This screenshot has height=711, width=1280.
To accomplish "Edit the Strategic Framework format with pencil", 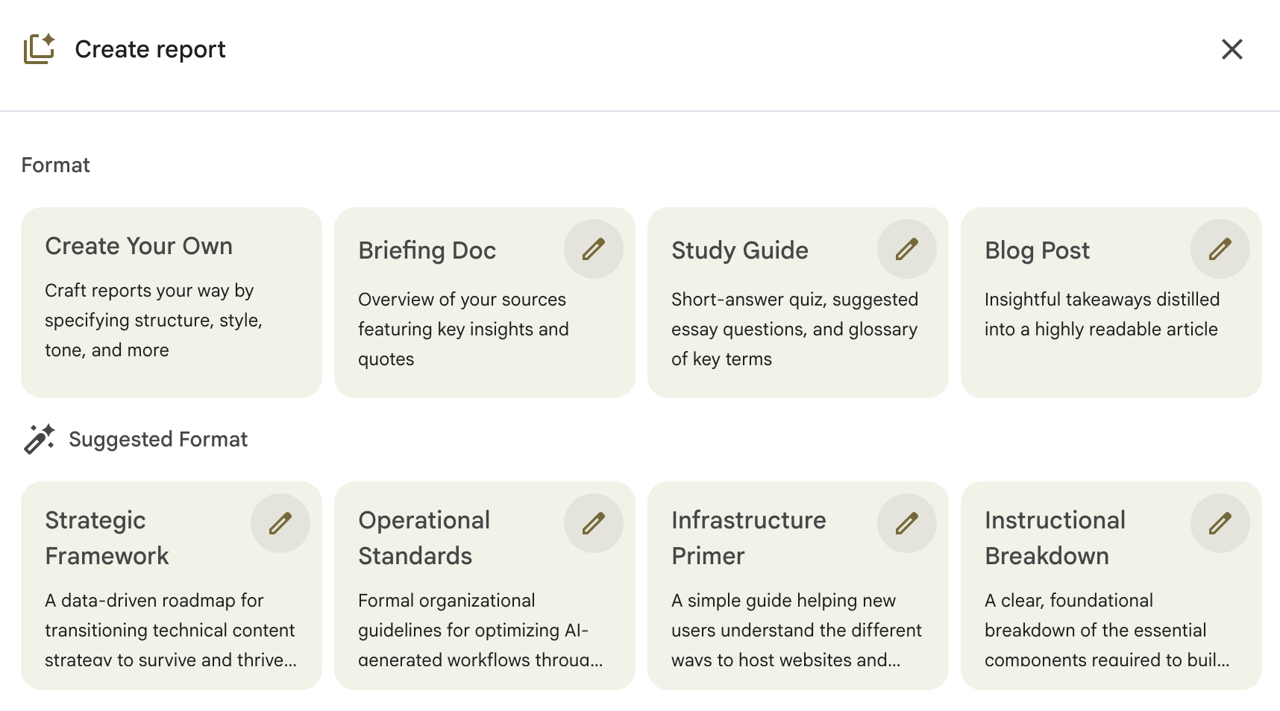I will [280, 523].
